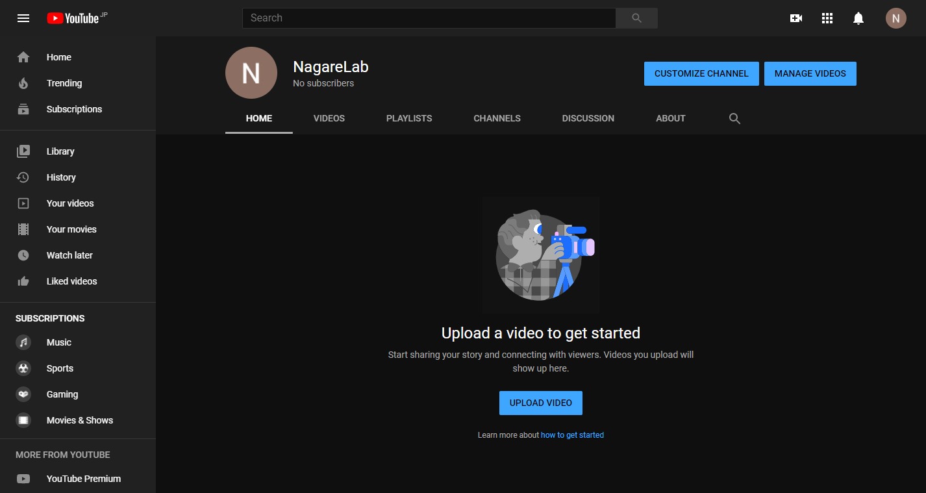Click the Music subscription icon
The height and width of the screenshot is (493, 926).
[x=23, y=342]
